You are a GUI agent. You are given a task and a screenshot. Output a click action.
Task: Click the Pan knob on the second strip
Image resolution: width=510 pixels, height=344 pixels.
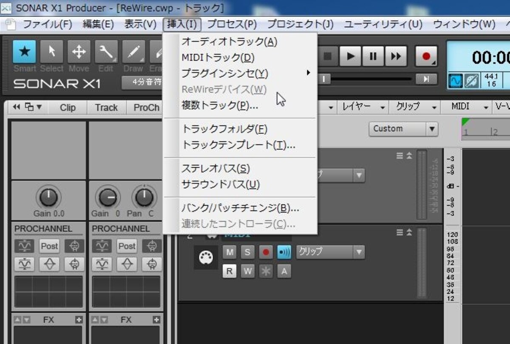tap(144, 197)
